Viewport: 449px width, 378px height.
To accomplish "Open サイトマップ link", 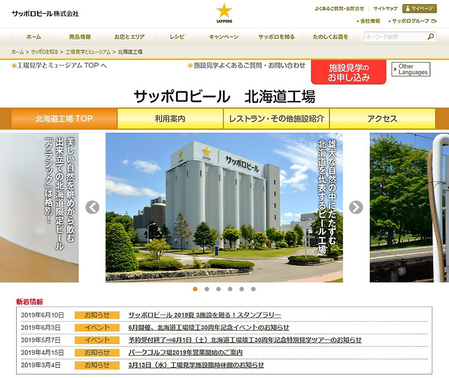I will click(x=385, y=8).
